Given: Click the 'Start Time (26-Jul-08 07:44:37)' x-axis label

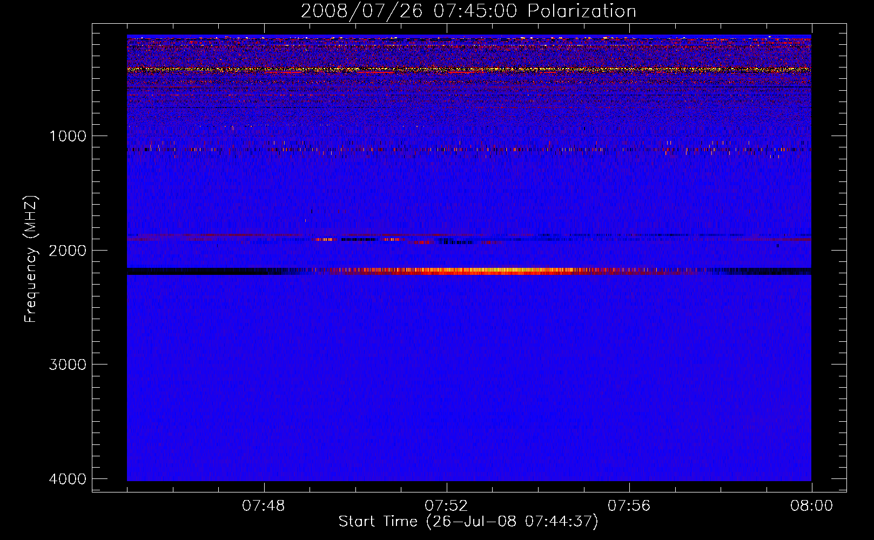Looking at the screenshot, I should tap(468, 522).
